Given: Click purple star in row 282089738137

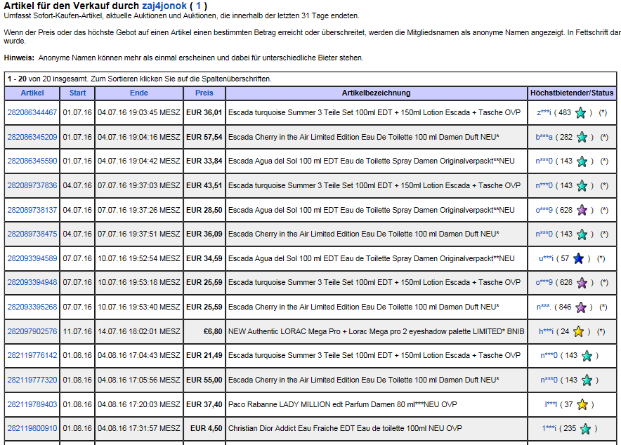Looking at the screenshot, I should pos(582,210).
